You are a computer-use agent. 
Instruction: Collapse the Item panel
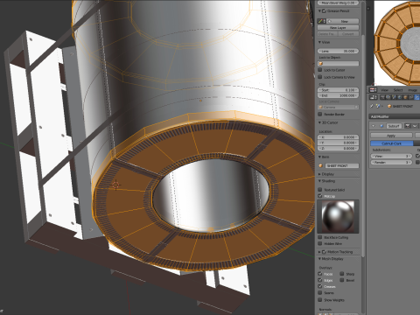[319, 157]
